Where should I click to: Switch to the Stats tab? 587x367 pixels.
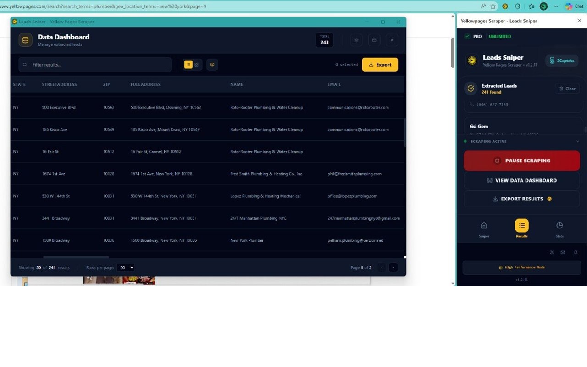click(x=559, y=229)
